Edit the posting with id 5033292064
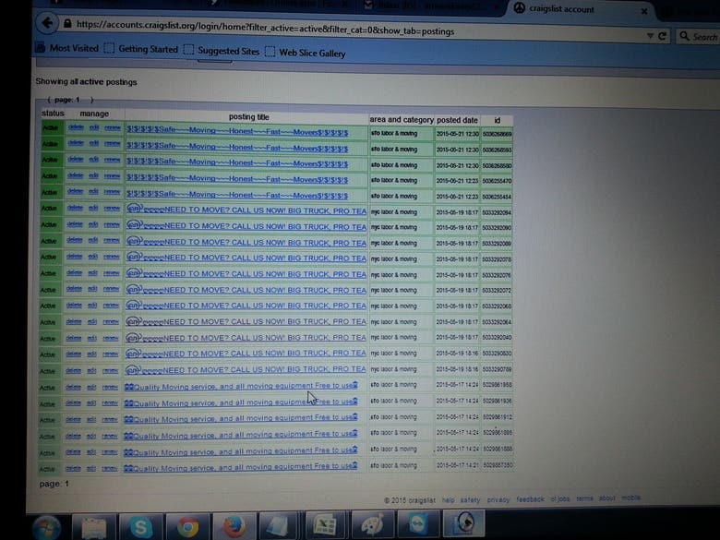 coord(92,321)
